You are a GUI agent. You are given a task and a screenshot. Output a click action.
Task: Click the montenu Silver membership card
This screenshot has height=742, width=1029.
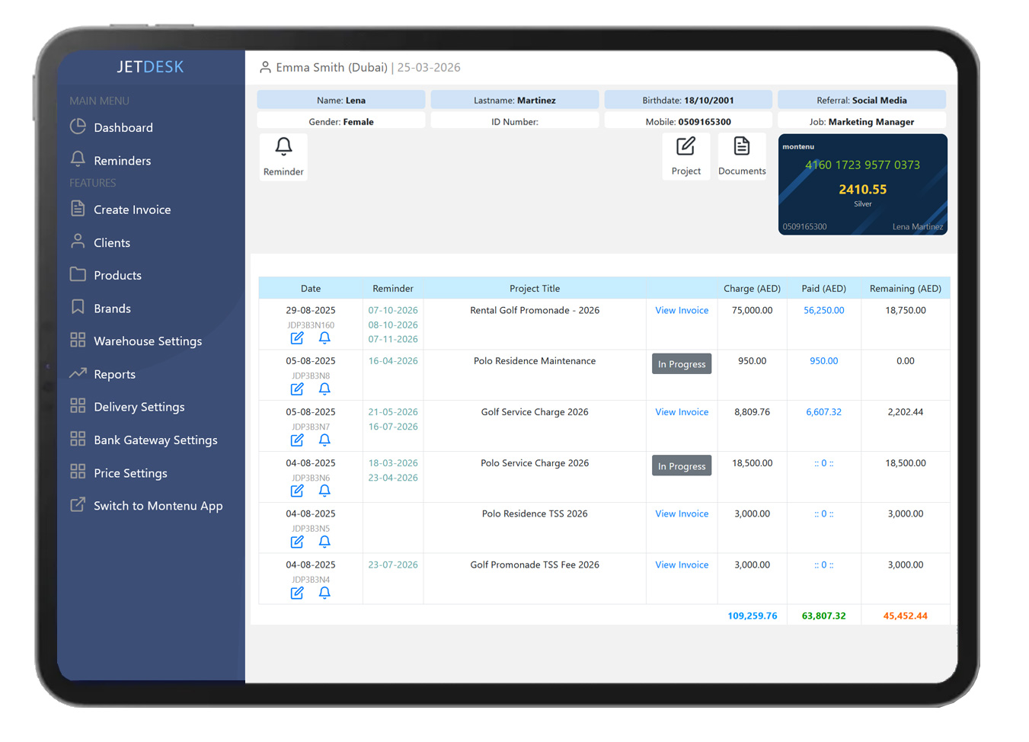pyautogui.click(x=862, y=184)
